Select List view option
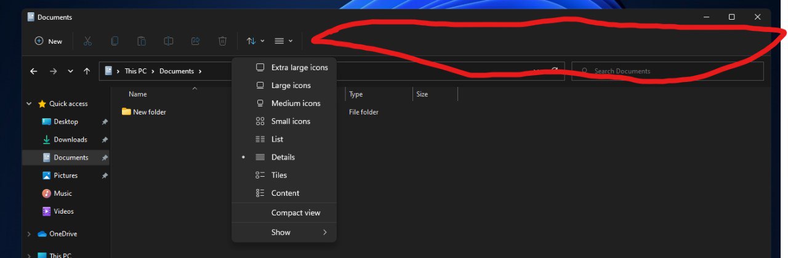Screen dimensions: 788x258 point(284,139)
